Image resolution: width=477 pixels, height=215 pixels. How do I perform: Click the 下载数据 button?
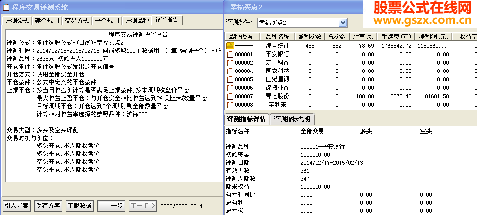point(80,205)
